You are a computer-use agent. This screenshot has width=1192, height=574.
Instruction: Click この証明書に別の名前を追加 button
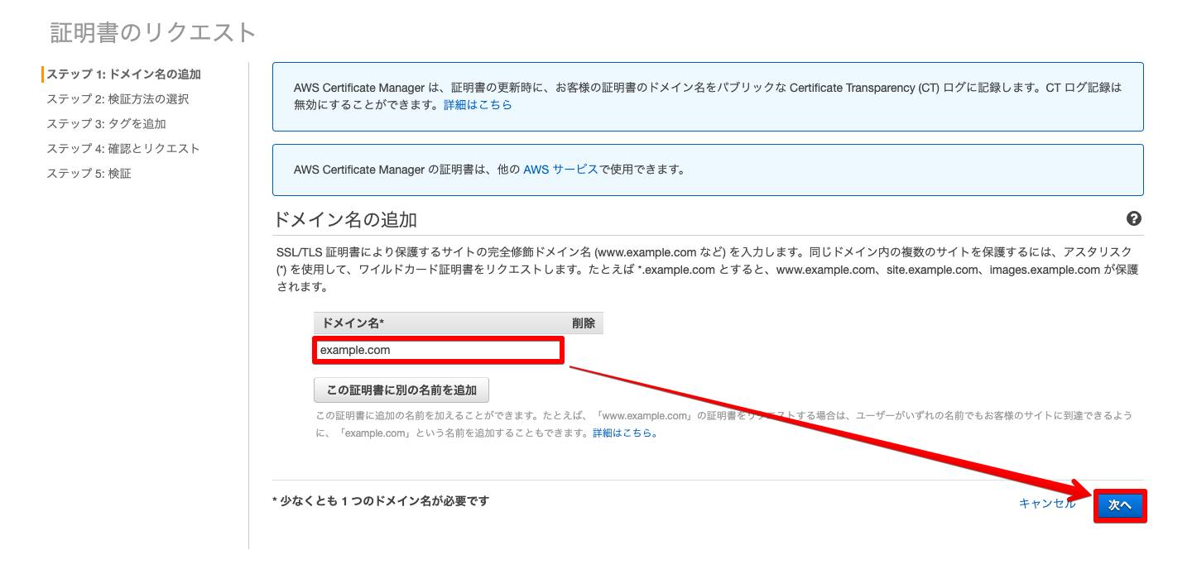[401, 390]
